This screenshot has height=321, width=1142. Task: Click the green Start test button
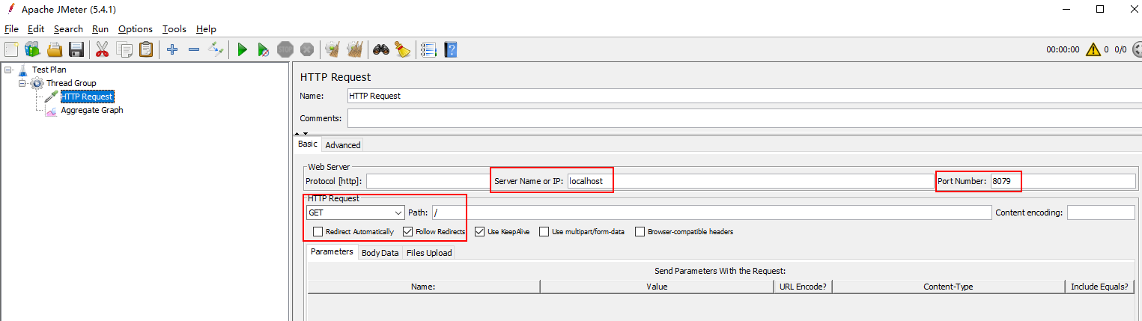(242, 50)
